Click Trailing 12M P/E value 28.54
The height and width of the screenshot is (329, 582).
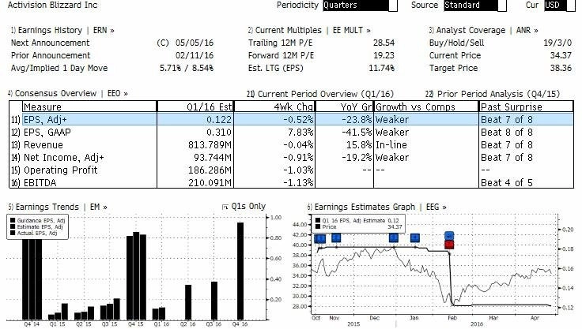384,43
